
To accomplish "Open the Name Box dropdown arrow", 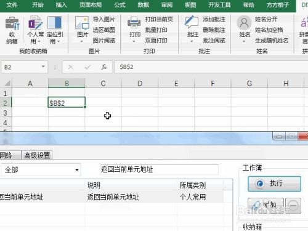I will pos(43,67).
